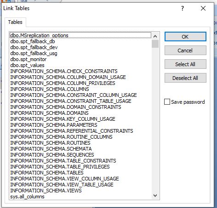Image resolution: width=217 pixels, height=208 pixels.
Task: Click the Select All button
Action: coord(185,64)
